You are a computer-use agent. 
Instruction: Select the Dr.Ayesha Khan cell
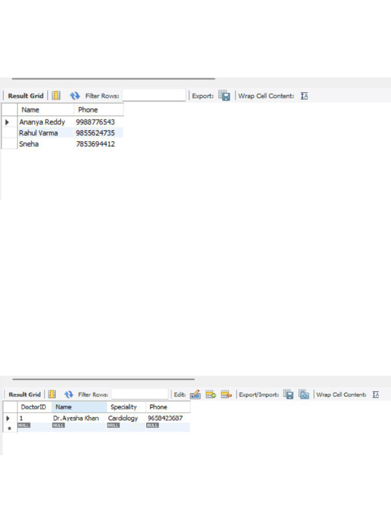pyautogui.click(x=79, y=418)
